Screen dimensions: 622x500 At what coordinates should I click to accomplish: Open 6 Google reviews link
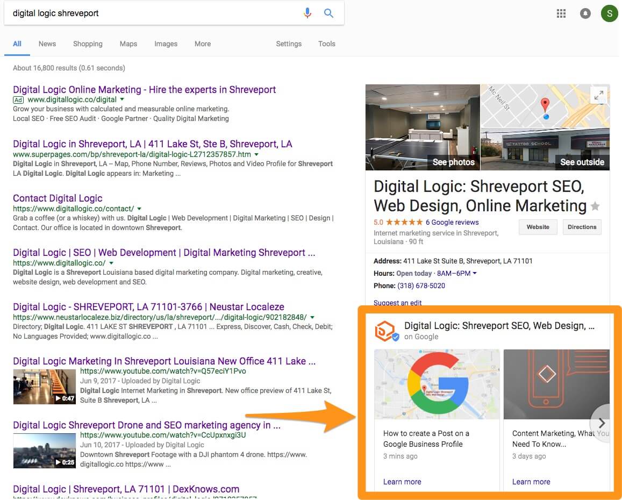452,222
